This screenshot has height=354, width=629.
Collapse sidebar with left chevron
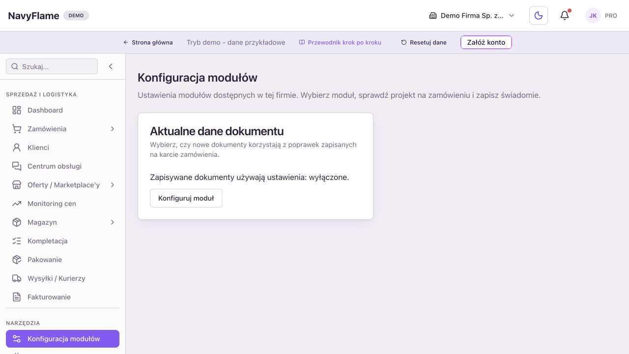111,66
